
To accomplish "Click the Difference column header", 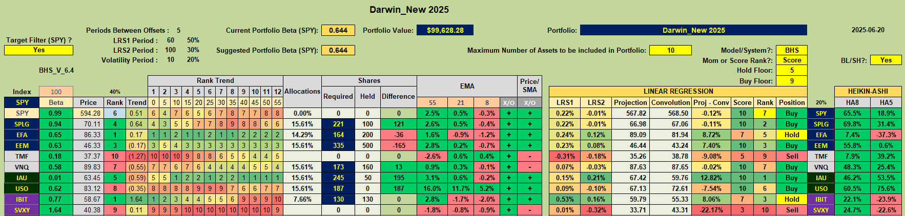I will tap(398, 97).
